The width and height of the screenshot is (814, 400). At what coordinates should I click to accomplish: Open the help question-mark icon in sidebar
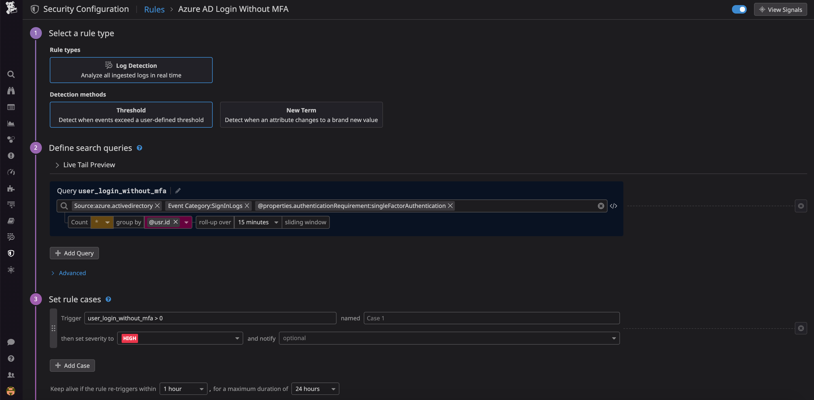(x=11, y=358)
